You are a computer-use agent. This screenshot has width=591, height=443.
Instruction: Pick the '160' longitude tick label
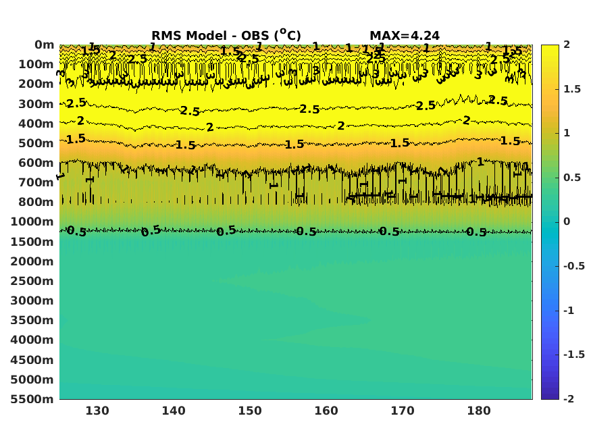coord(326,411)
